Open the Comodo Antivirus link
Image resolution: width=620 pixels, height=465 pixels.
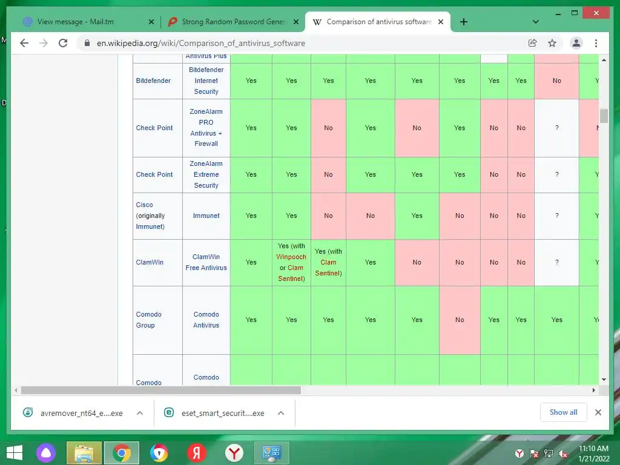(x=206, y=320)
